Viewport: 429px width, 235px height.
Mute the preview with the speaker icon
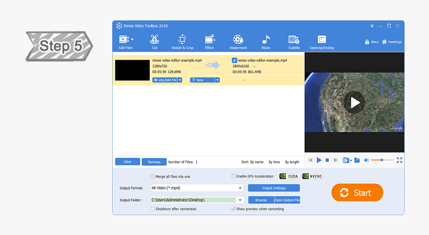point(366,160)
